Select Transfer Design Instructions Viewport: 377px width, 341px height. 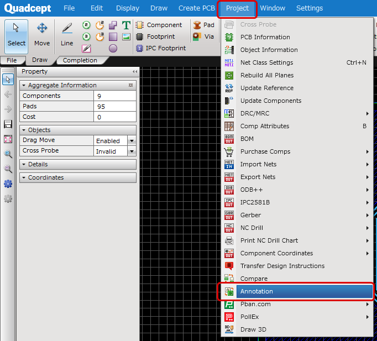pos(297,266)
